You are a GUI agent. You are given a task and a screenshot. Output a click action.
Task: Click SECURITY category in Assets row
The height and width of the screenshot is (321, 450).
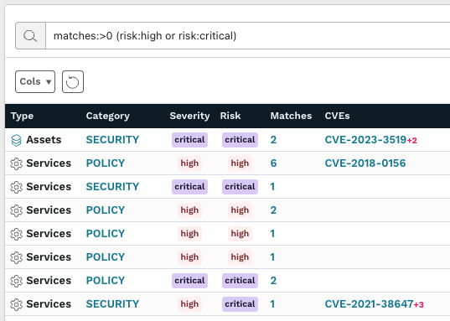tap(112, 140)
